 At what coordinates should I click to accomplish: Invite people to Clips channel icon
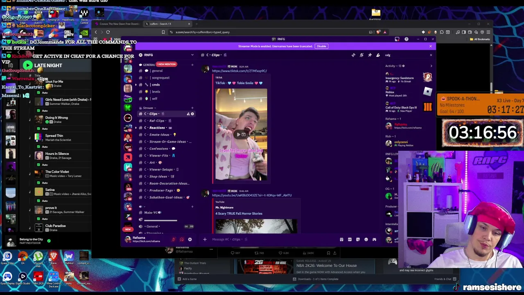[x=188, y=114]
